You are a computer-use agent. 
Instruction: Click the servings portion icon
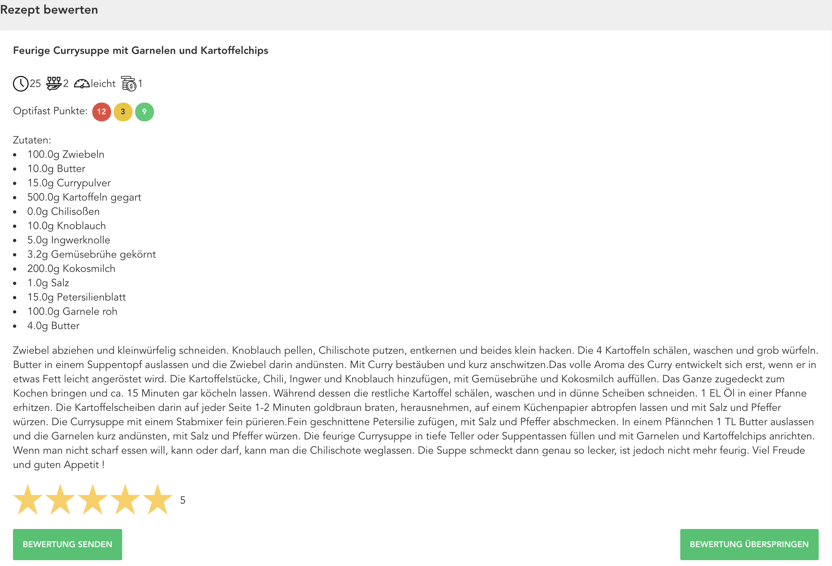coord(54,84)
